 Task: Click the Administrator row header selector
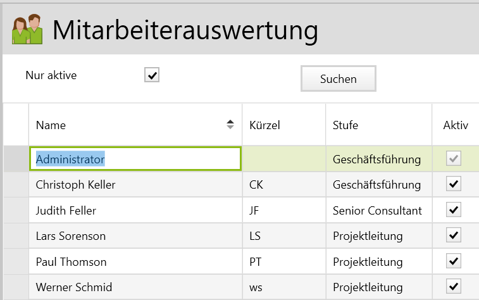pyautogui.click(x=16, y=159)
